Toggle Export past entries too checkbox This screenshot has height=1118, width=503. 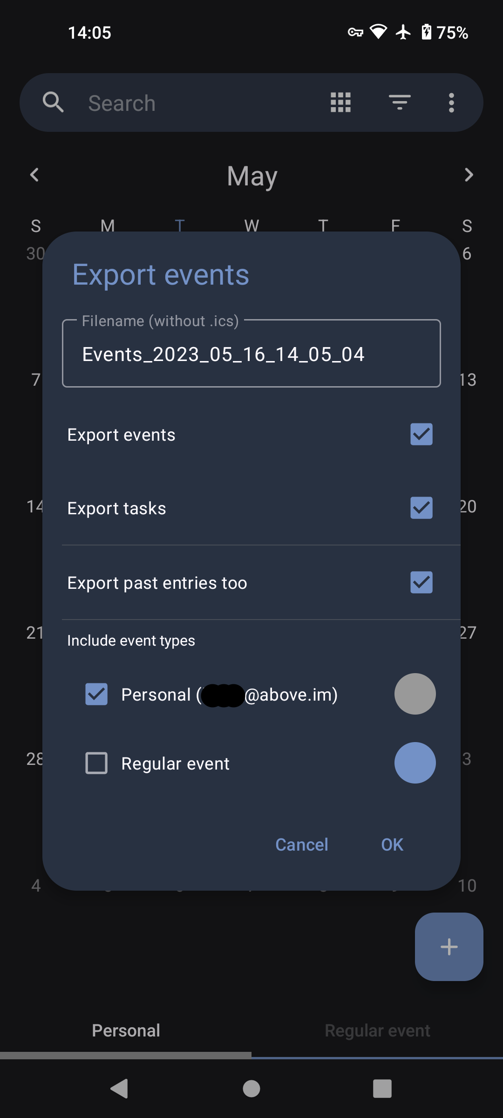click(421, 582)
